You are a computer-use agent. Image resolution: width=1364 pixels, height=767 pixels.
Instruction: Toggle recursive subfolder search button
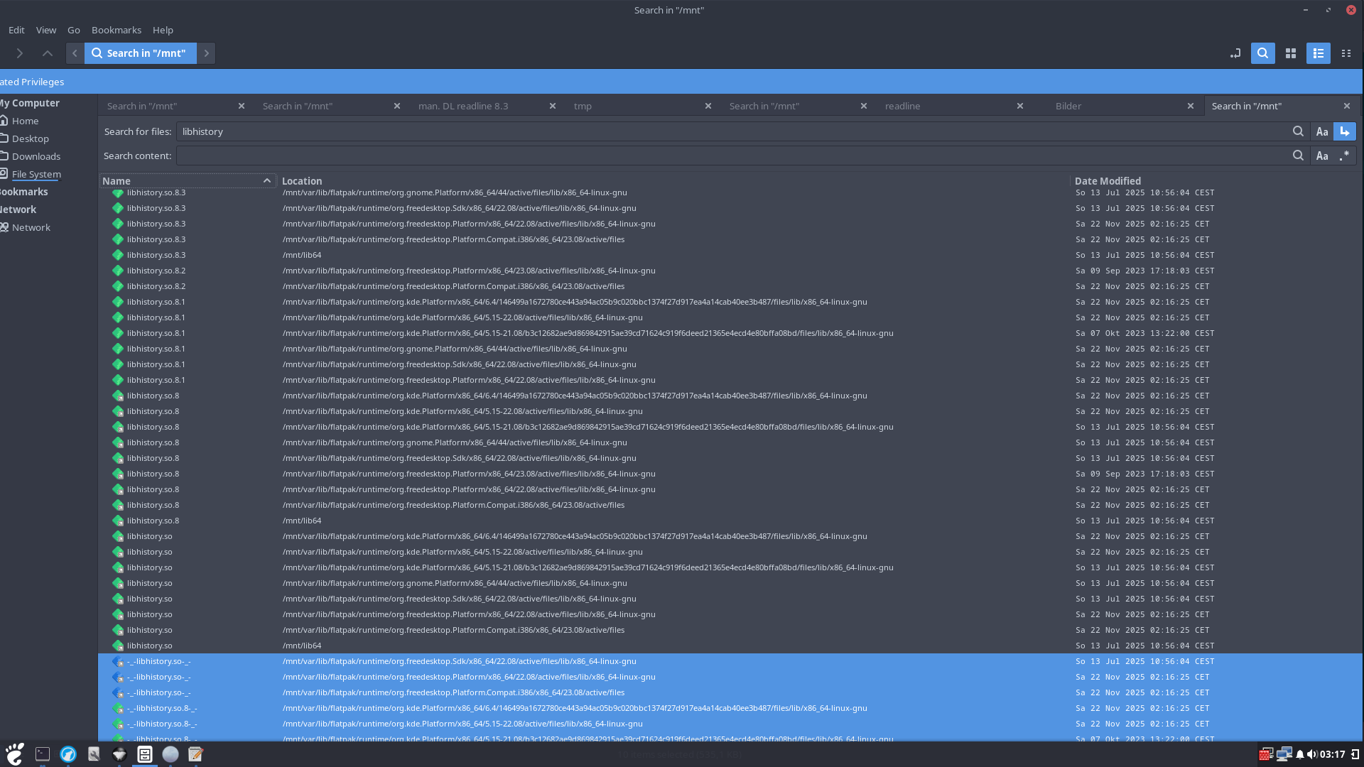point(1345,131)
